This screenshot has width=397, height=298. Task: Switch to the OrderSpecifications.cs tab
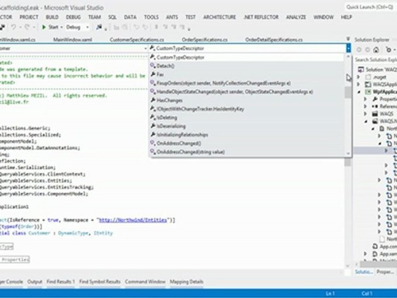click(205, 40)
